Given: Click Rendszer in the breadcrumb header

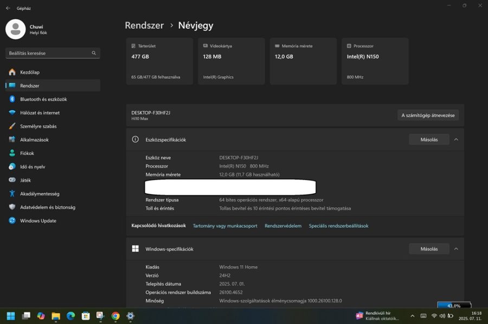Looking at the screenshot, I should point(144,25).
